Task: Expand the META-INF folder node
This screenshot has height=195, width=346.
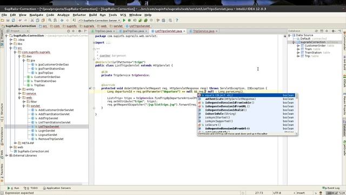Action: 15,143
